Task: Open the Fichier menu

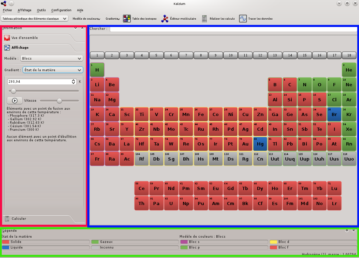Action: (x=7, y=10)
